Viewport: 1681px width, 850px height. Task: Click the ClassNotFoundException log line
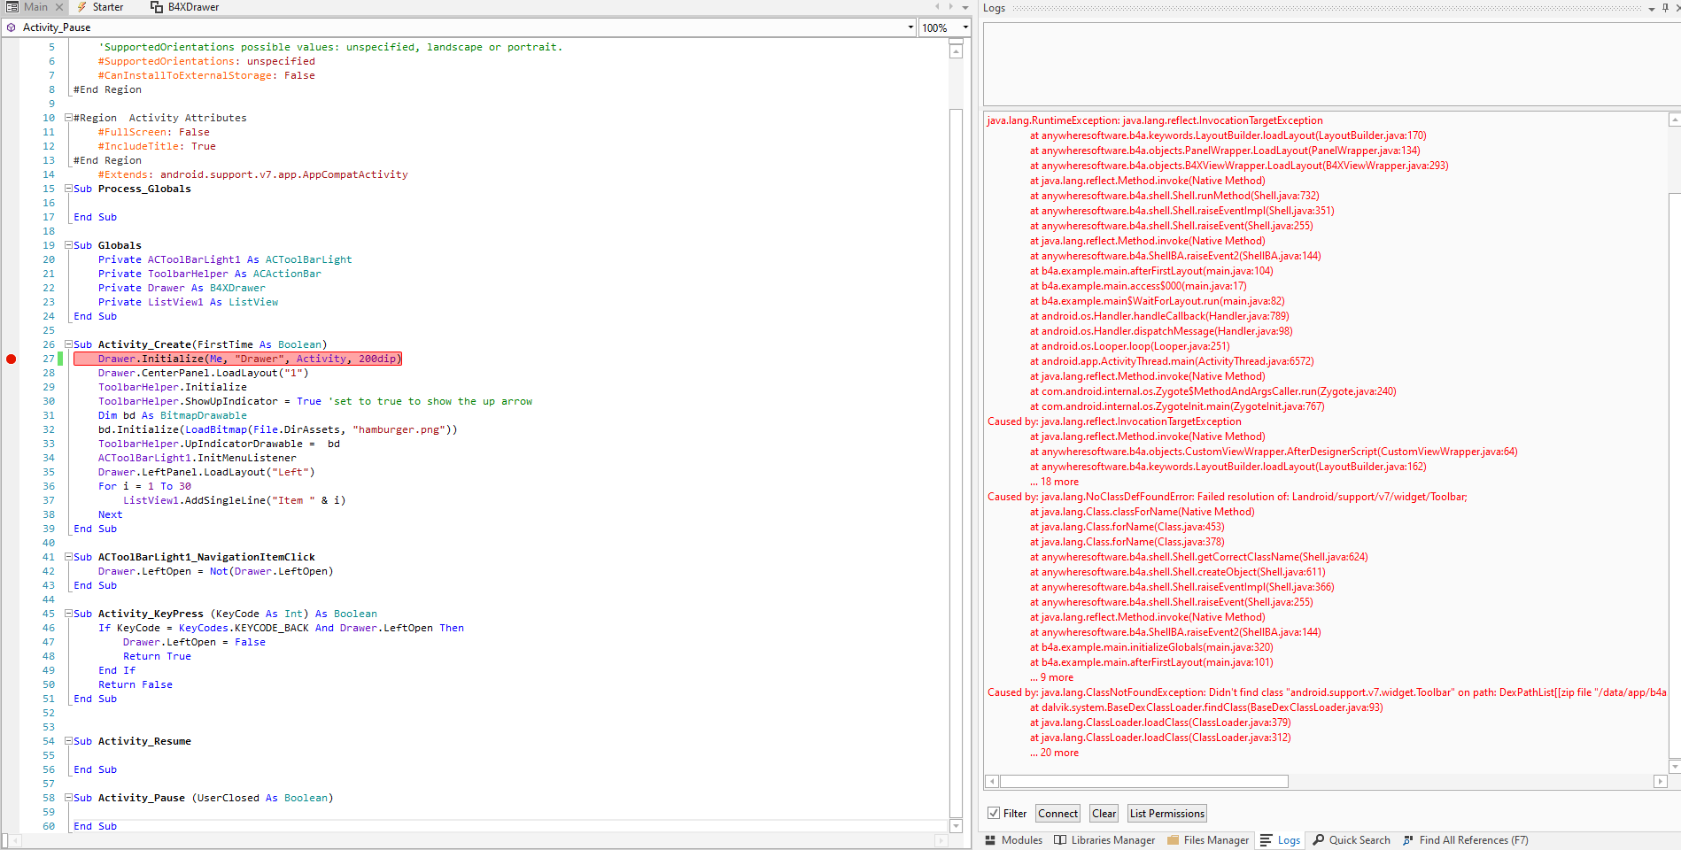click(x=1327, y=692)
